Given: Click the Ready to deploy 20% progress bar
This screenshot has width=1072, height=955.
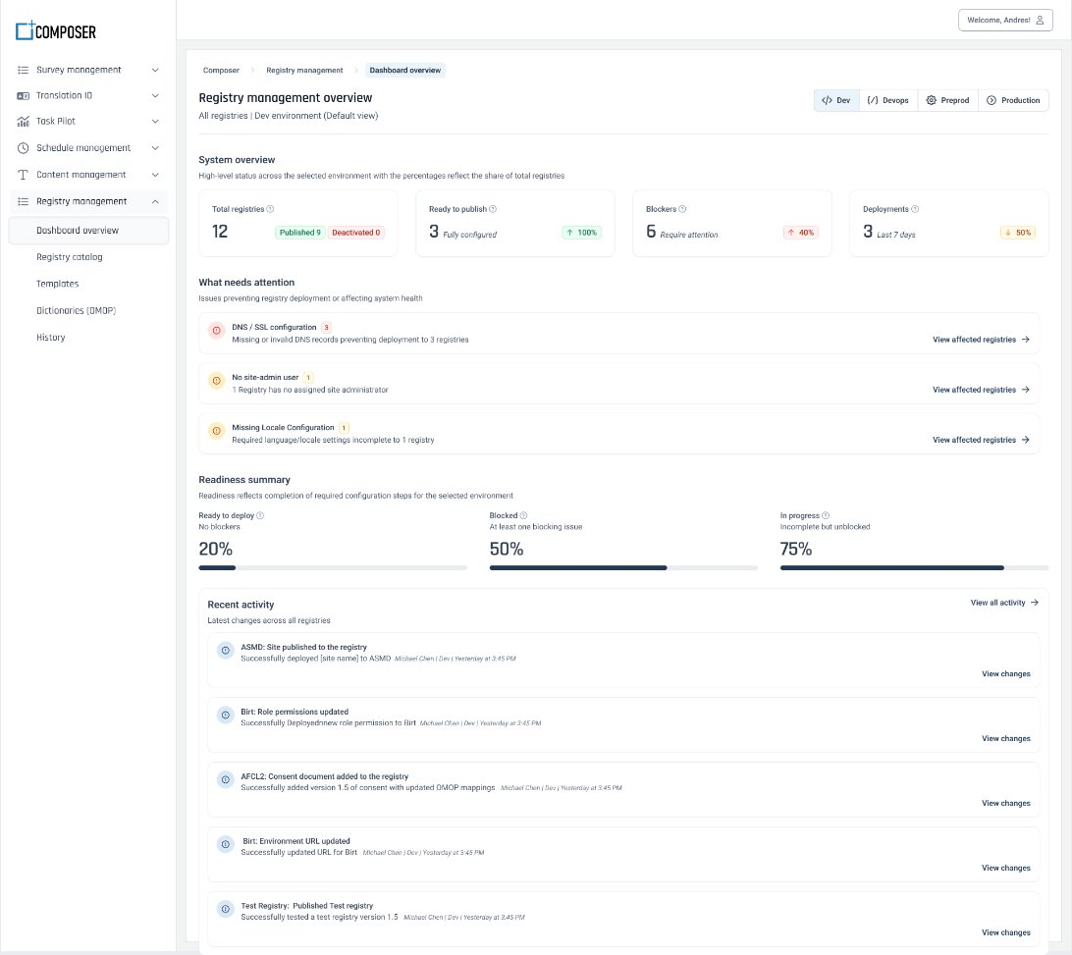Looking at the screenshot, I should pos(333,567).
